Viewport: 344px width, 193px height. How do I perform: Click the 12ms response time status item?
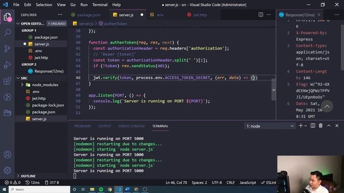click(32, 182)
